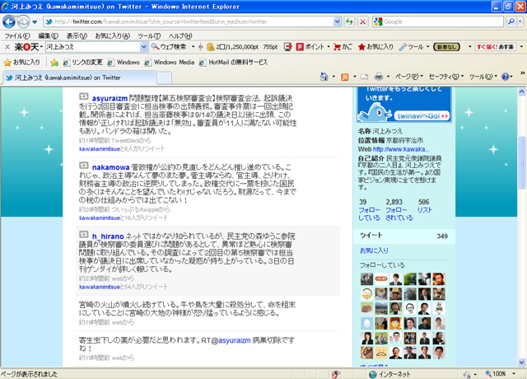
Task: Close the Rakuten toolbar with X
Action: point(7,47)
